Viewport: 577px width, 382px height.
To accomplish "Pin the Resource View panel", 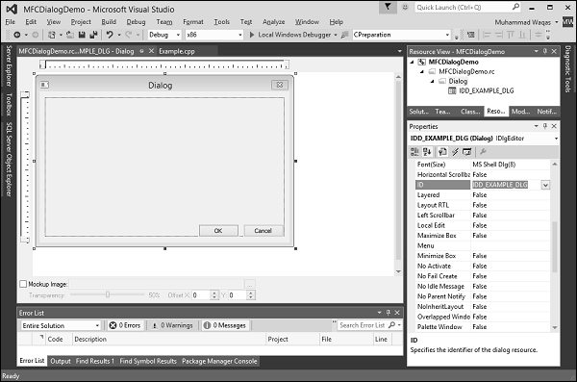I will (x=545, y=51).
